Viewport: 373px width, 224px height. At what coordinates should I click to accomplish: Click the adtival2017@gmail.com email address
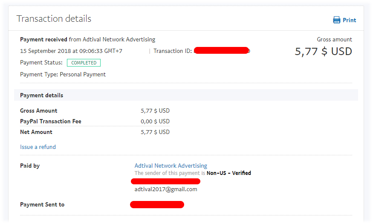(x=166, y=189)
